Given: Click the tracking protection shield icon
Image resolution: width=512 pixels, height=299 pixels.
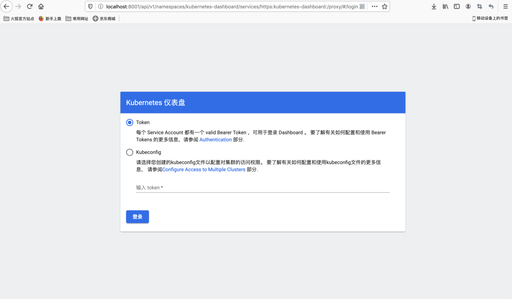Looking at the screenshot, I should [91, 7].
